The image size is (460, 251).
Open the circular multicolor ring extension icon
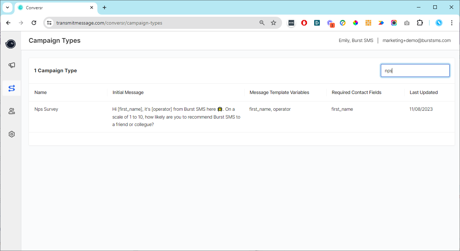coord(343,23)
